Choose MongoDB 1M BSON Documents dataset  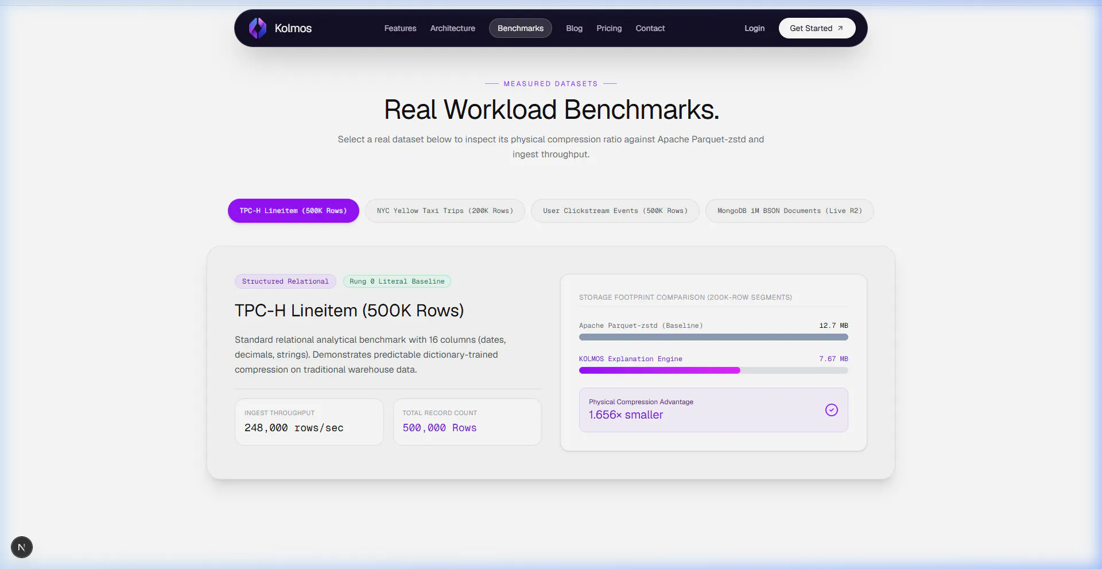click(789, 211)
